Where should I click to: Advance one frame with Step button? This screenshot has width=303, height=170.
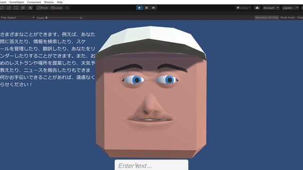coord(153,8)
